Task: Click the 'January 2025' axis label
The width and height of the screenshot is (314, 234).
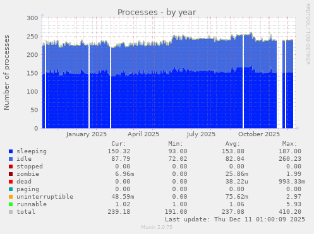Action: [87, 134]
